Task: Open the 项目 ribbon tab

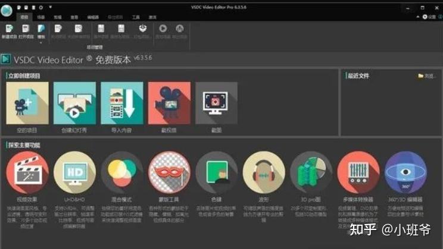Action: (x=24, y=17)
